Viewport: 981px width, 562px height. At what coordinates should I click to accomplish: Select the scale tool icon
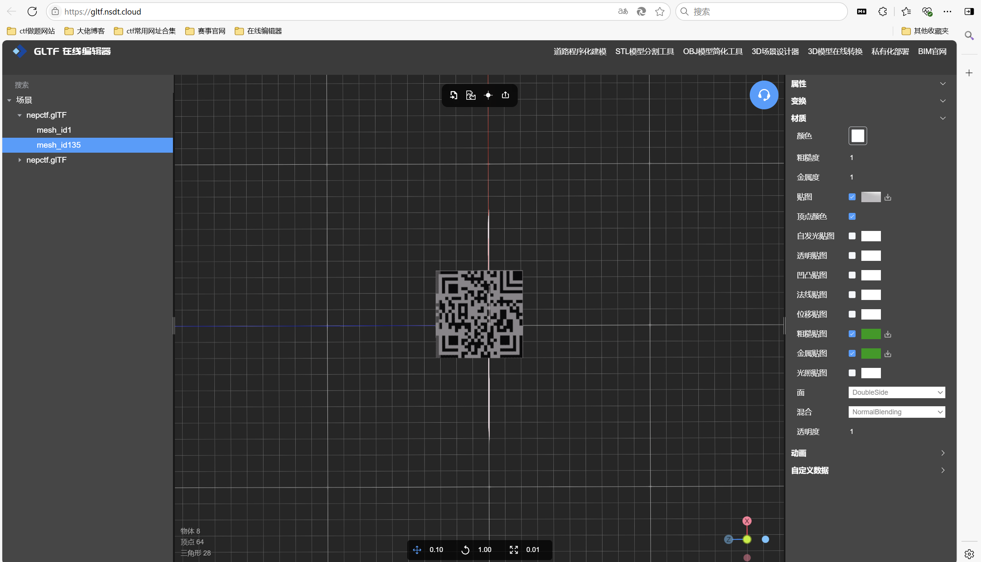[514, 550]
